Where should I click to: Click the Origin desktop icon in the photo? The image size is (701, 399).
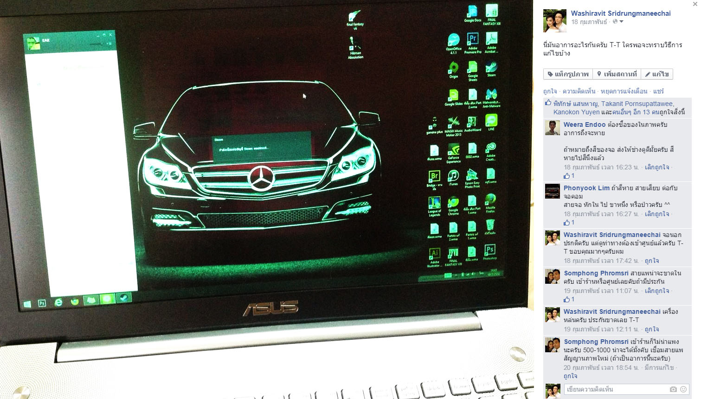[454, 70]
